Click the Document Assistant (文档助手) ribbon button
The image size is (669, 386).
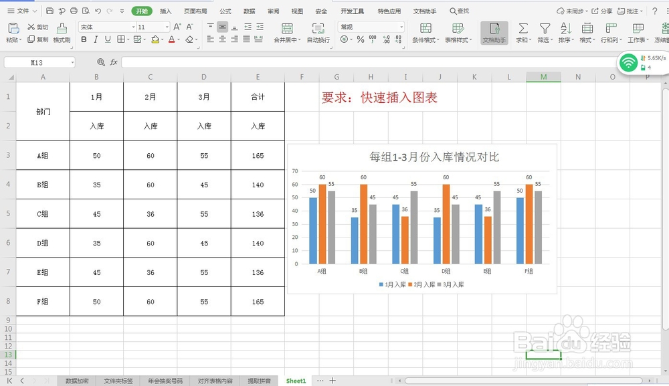tap(494, 33)
